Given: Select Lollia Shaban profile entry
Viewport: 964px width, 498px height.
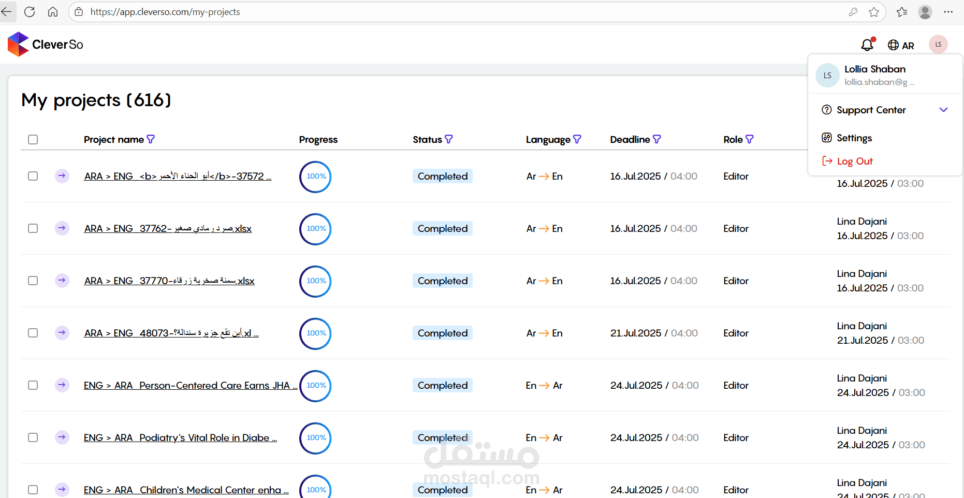Looking at the screenshot, I should [x=885, y=75].
